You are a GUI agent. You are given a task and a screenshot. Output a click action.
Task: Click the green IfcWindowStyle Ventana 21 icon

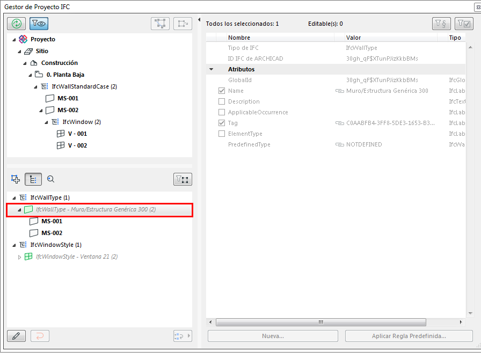(x=28, y=257)
